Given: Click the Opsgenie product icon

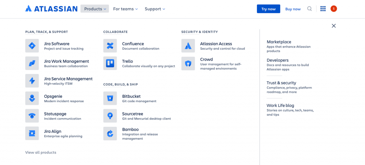Looking at the screenshot, I should [x=32, y=98].
